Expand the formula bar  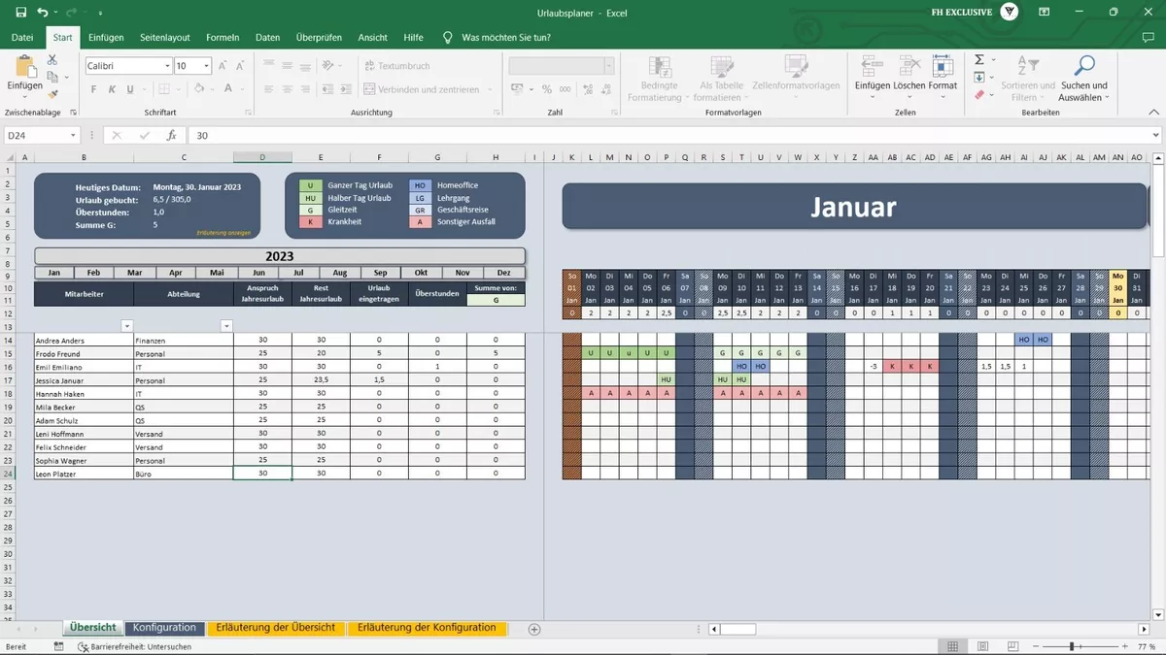tap(1156, 136)
